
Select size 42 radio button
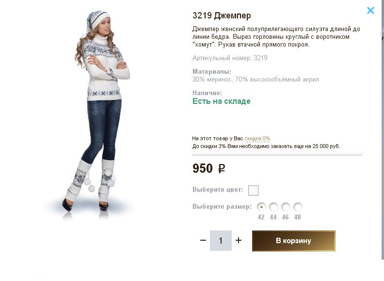[x=261, y=207]
